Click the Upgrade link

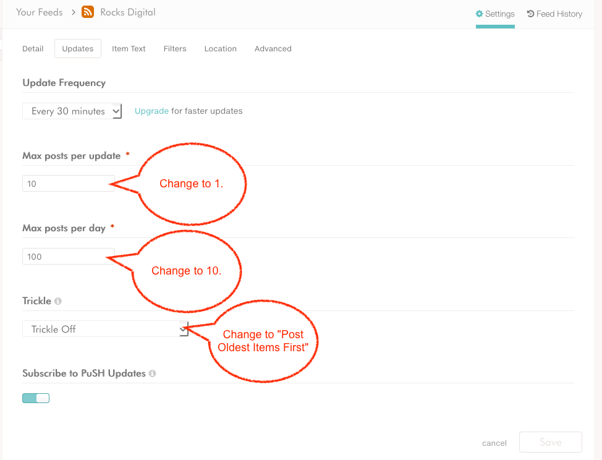tap(151, 111)
